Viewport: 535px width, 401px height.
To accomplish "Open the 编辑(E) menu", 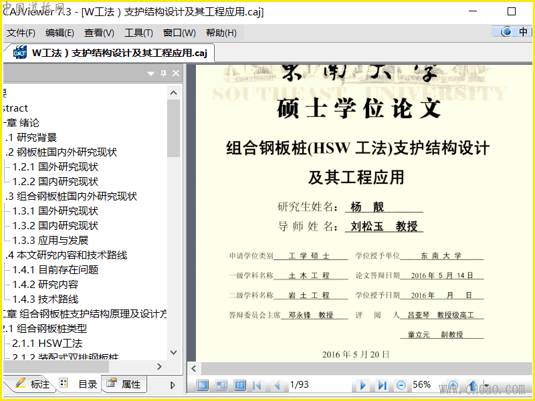I will click(60, 33).
